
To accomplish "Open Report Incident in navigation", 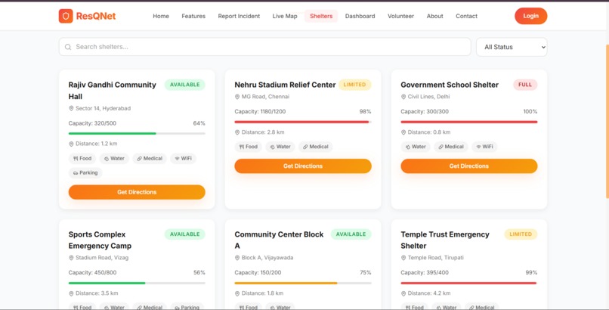I will pyautogui.click(x=239, y=17).
